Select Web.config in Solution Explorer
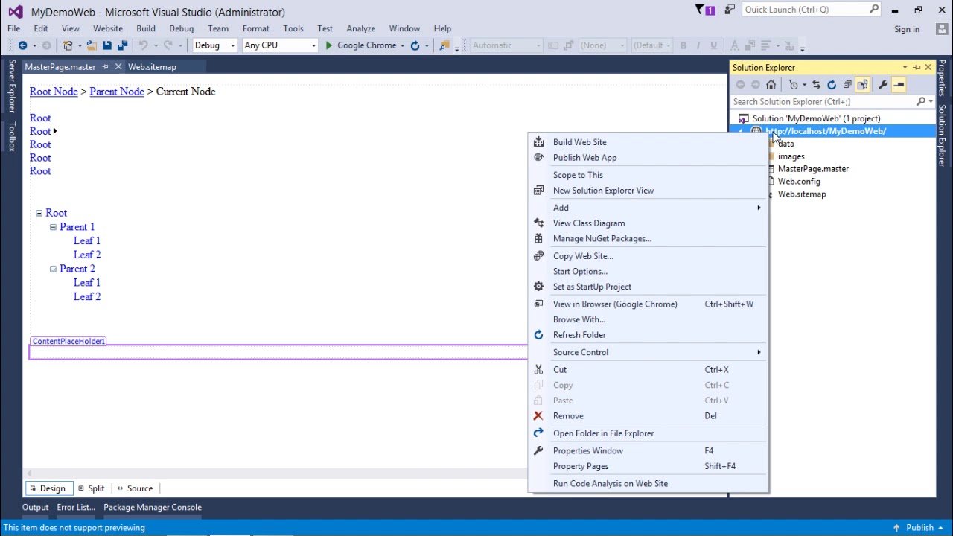 pyautogui.click(x=799, y=182)
